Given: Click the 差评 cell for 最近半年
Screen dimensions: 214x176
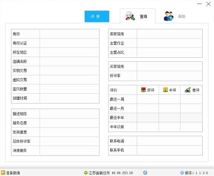Looking at the screenshot, I should [x=191, y=118].
